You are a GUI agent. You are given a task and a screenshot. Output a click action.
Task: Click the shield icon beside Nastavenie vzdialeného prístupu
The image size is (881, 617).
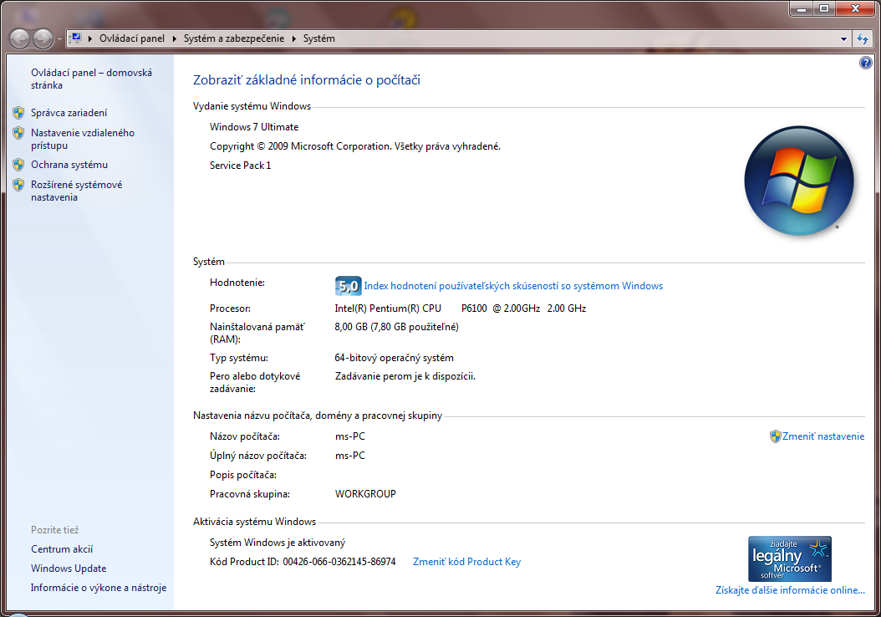coord(18,133)
